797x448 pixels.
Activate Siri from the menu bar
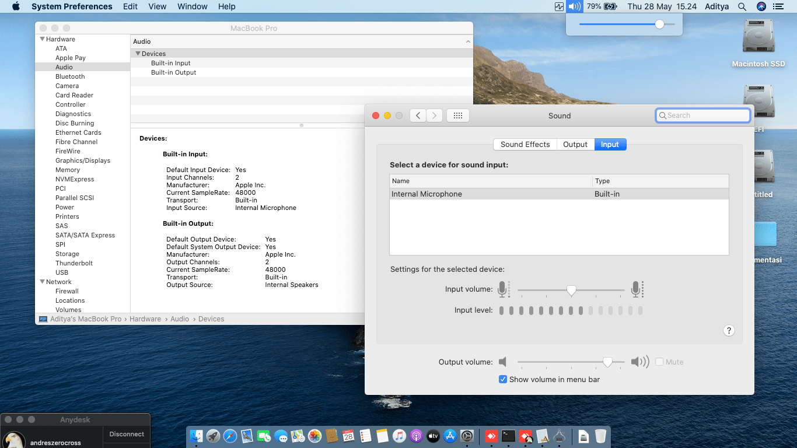(x=761, y=6)
